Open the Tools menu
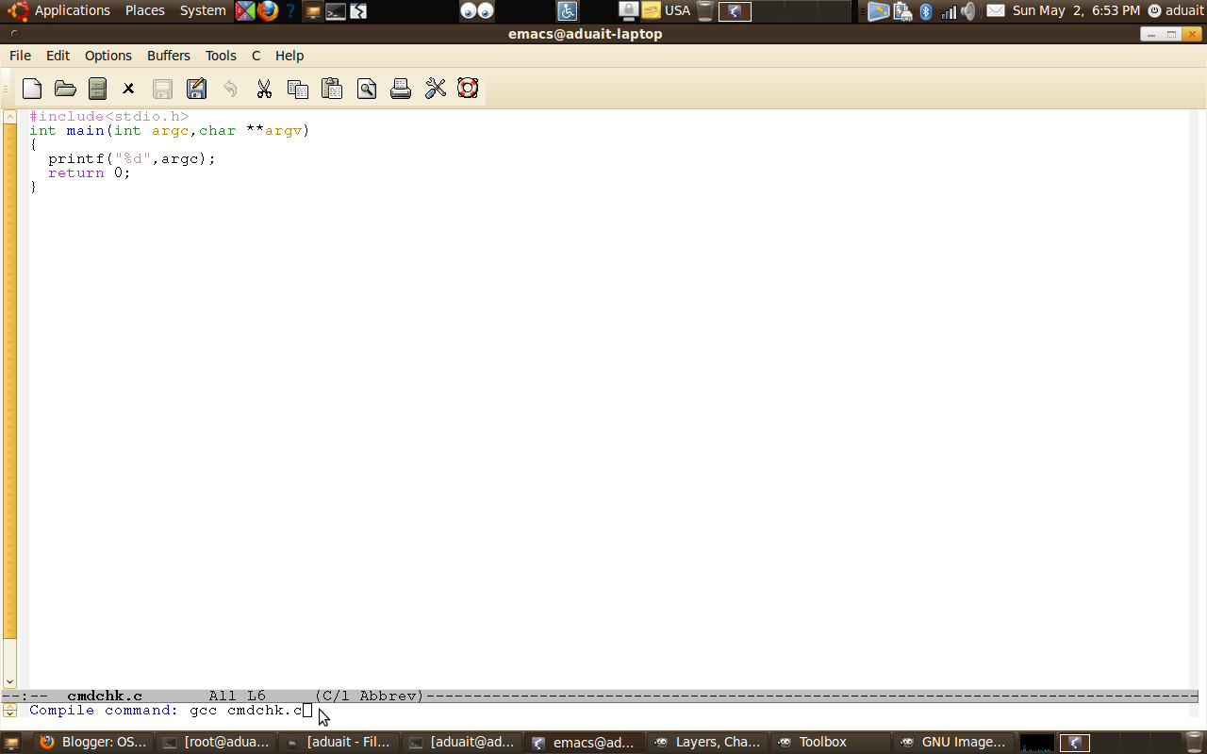This screenshot has width=1207, height=754. 221,56
